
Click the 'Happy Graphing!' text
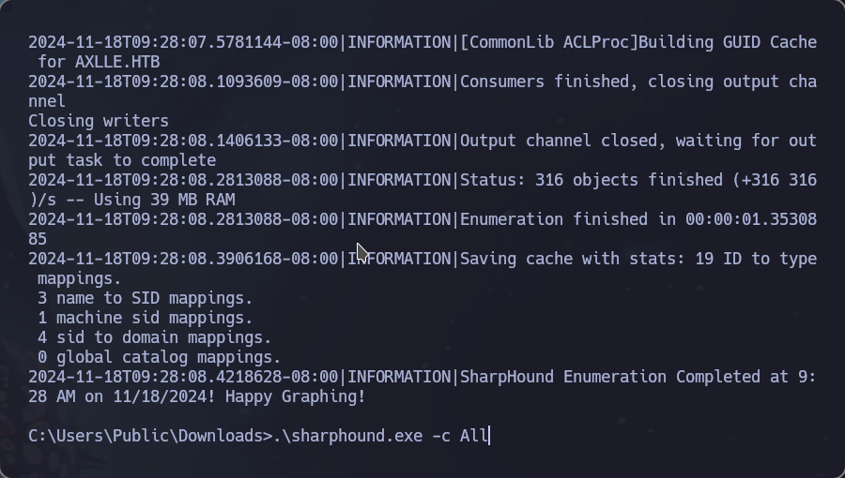pyautogui.click(x=296, y=396)
